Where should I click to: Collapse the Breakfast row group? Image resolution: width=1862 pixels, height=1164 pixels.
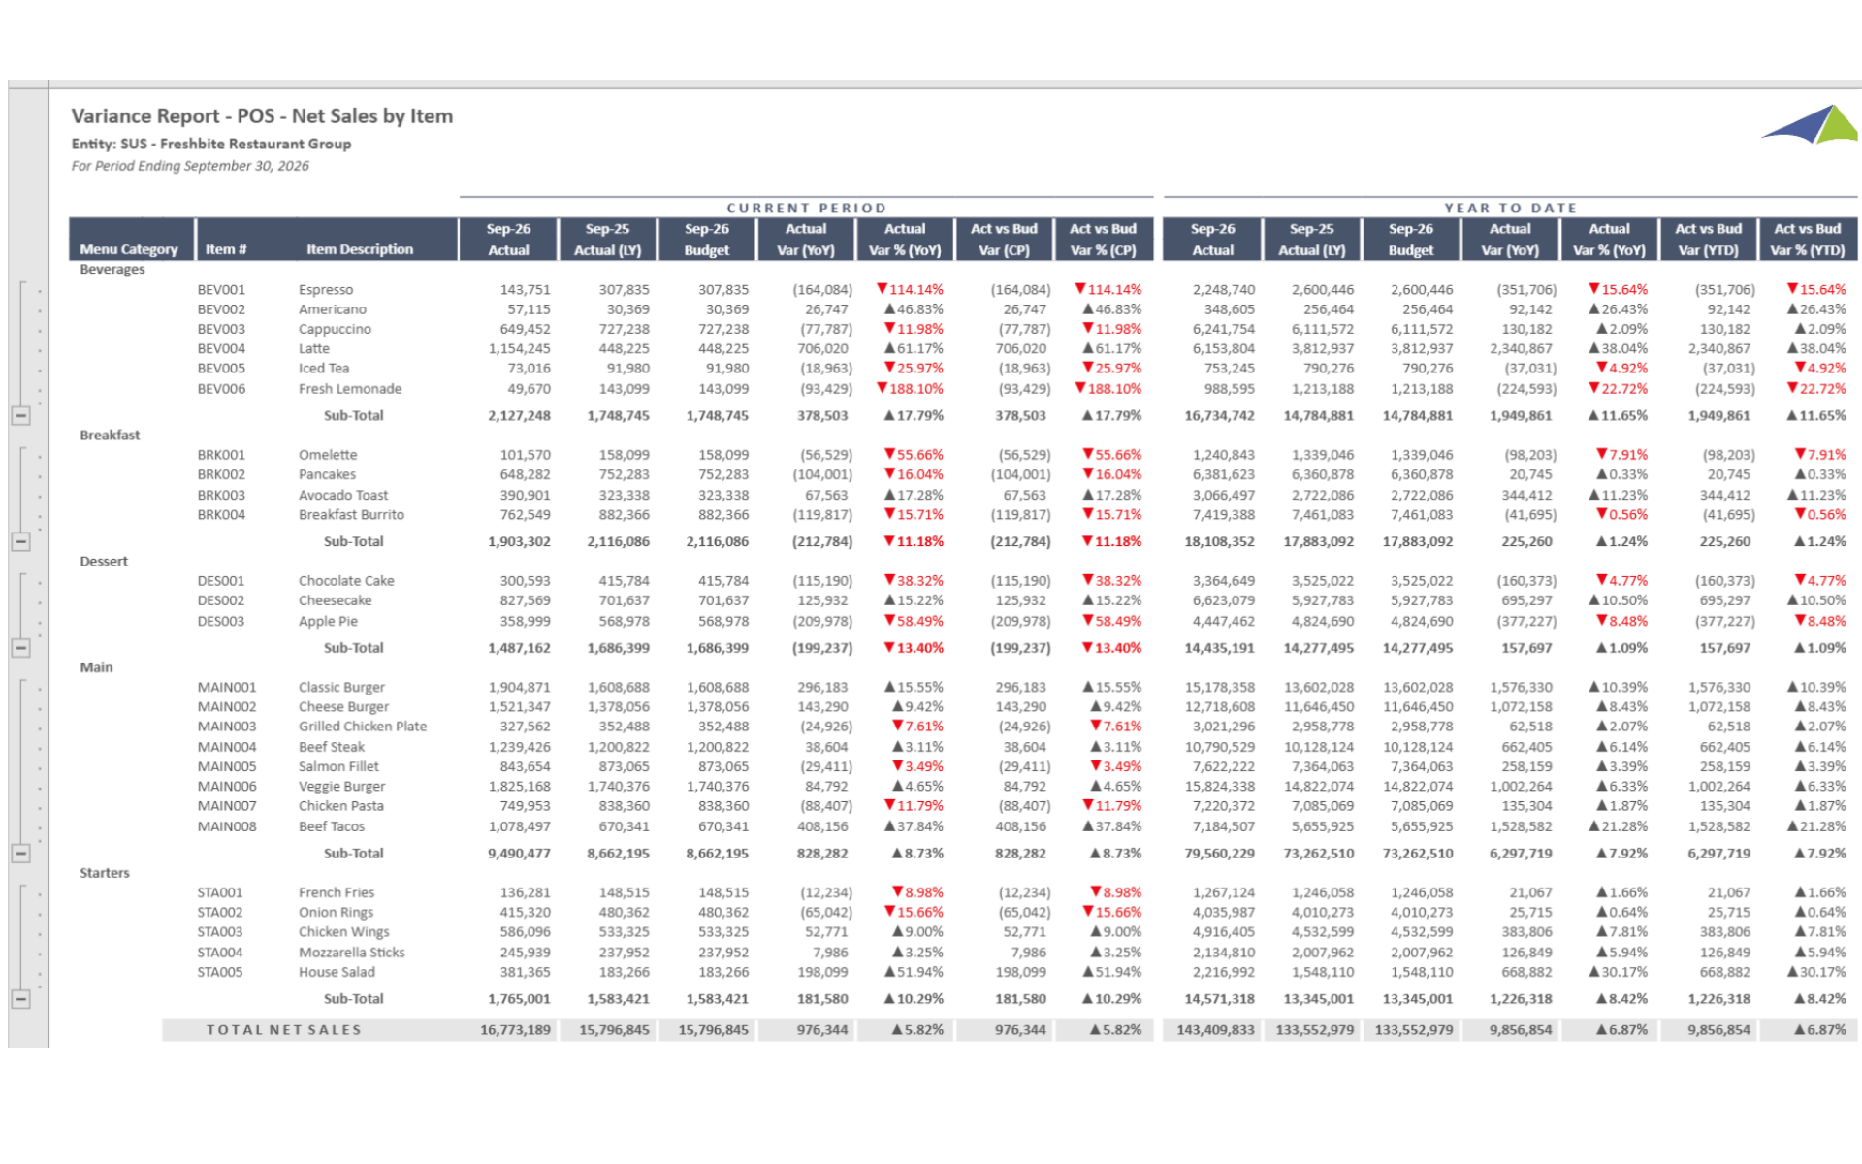coord(20,541)
